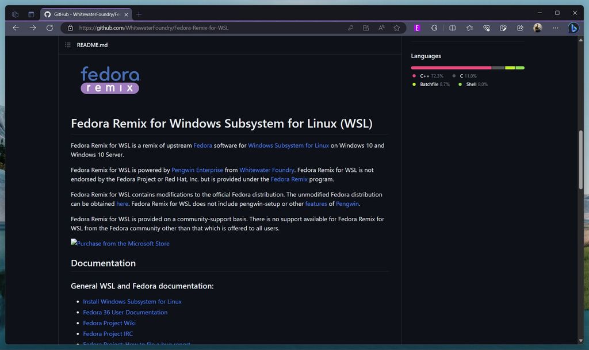Add this page to favorites
This screenshot has width=589, height=350.
(x=397, y=28)
